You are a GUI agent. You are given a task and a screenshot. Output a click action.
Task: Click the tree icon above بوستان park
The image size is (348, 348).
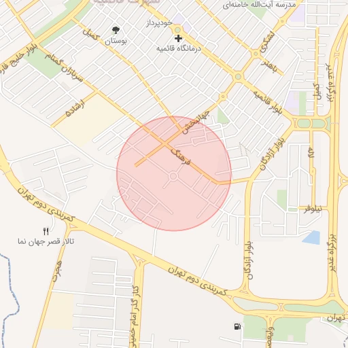(116, 30)
